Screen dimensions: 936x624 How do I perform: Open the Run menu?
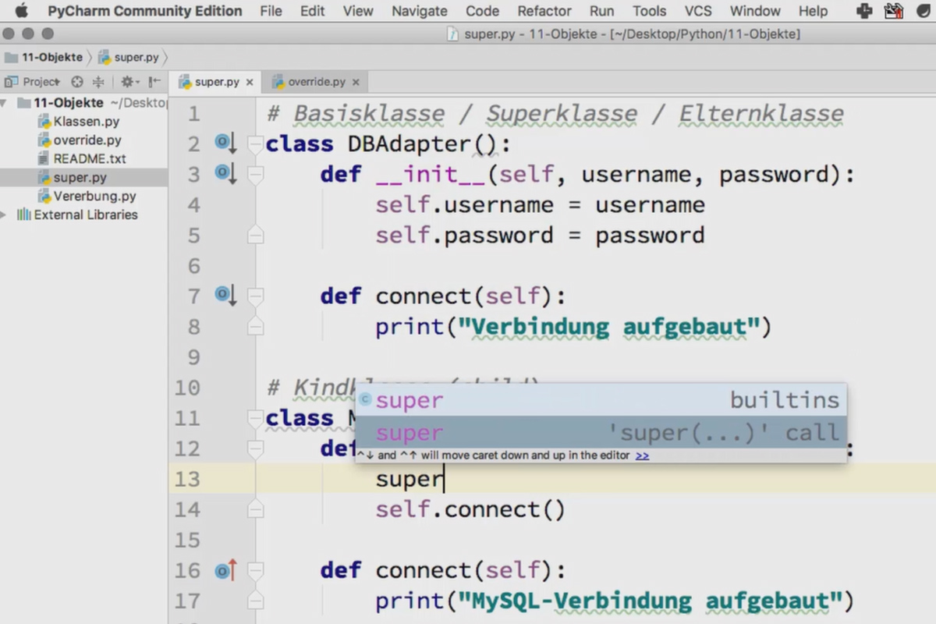click(x=601, y=11)
